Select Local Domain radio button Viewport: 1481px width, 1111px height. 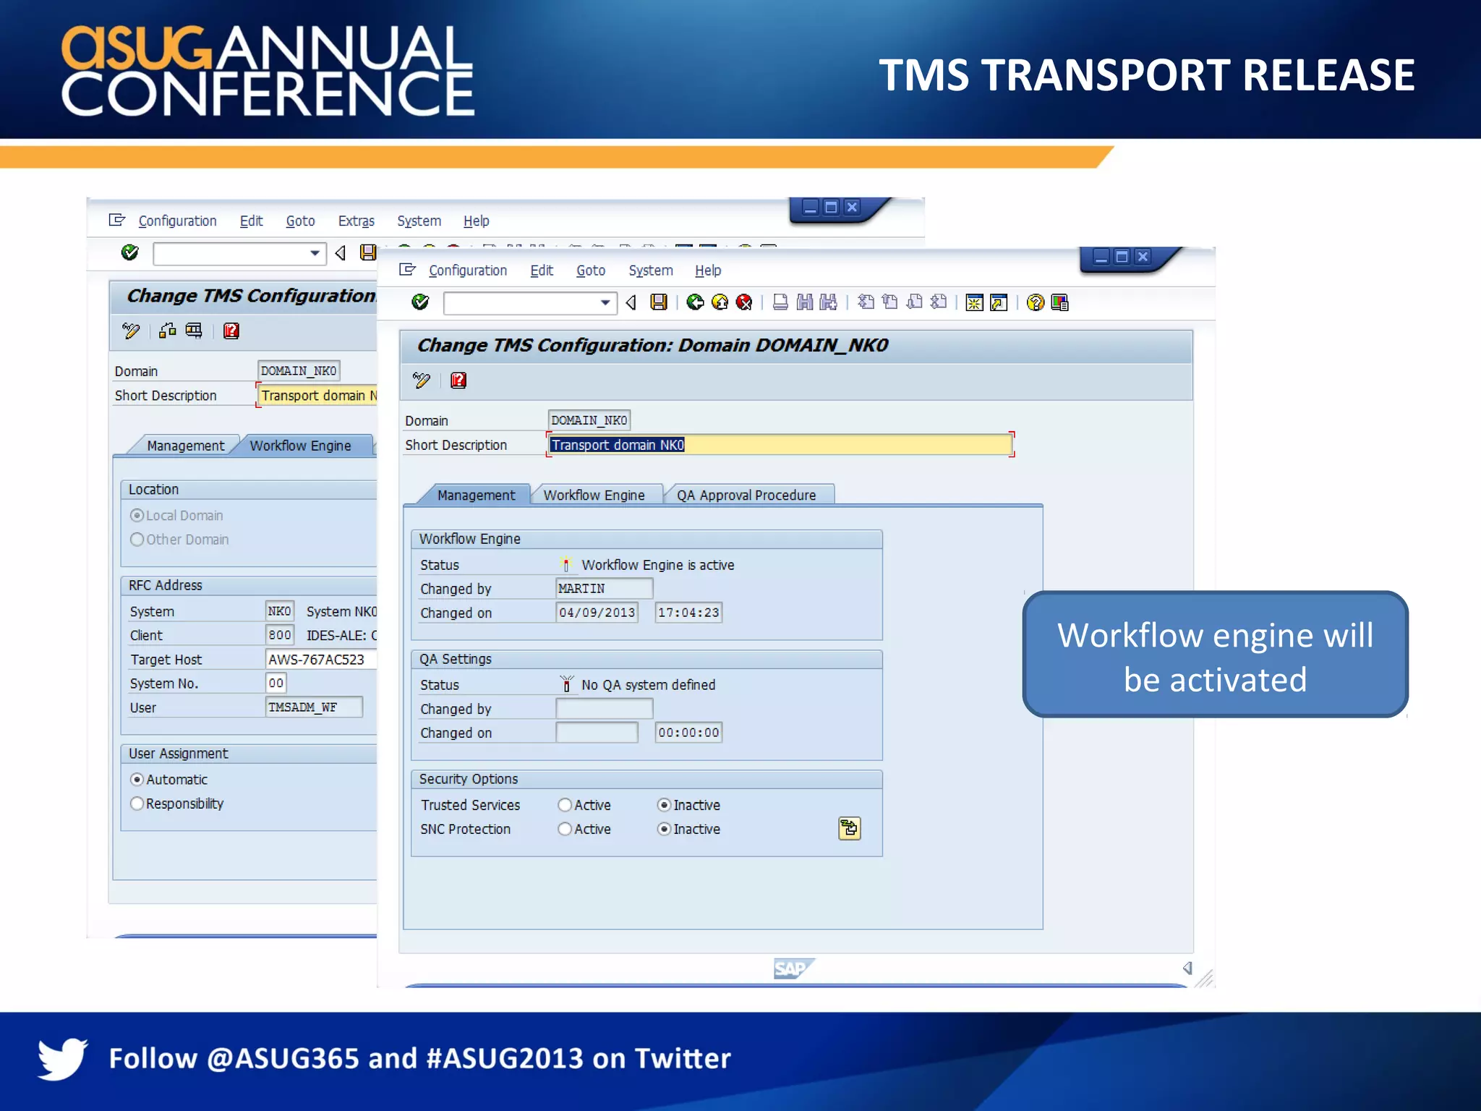(x=137, y=516)
